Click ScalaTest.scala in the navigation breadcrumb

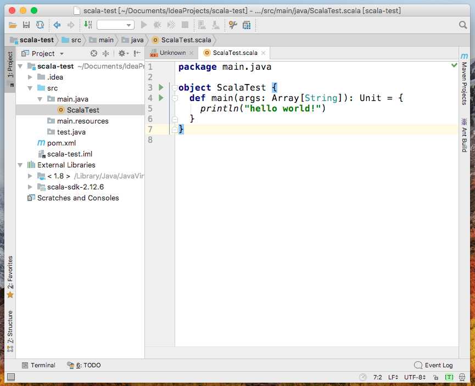point(181,40)
